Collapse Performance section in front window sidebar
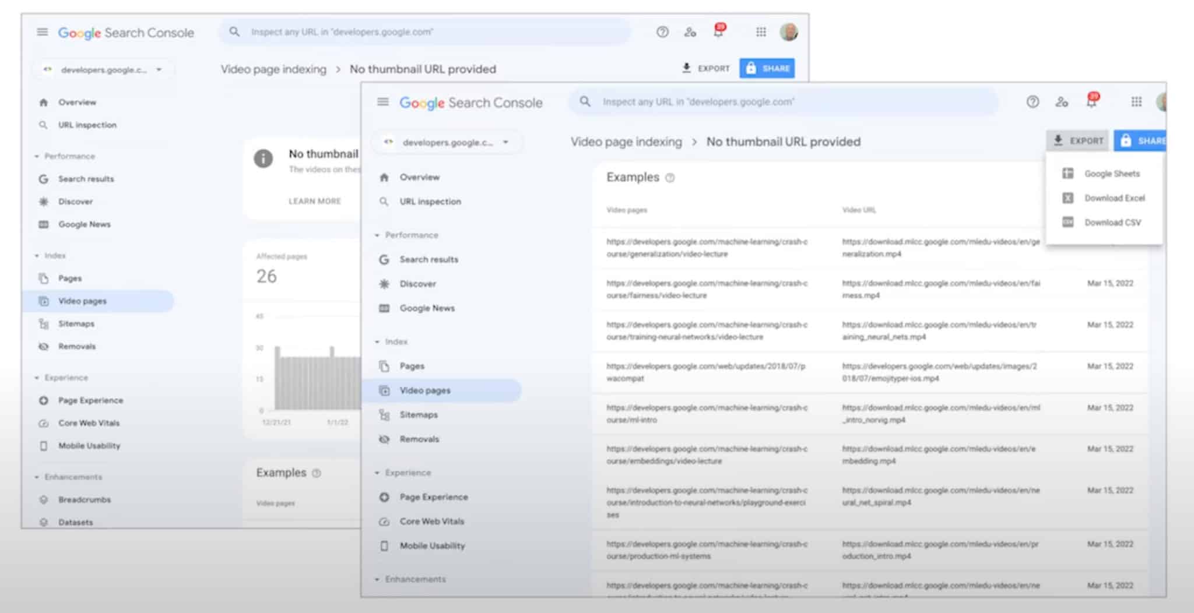The image size is (1194, 613). click(x=377, y=235)
